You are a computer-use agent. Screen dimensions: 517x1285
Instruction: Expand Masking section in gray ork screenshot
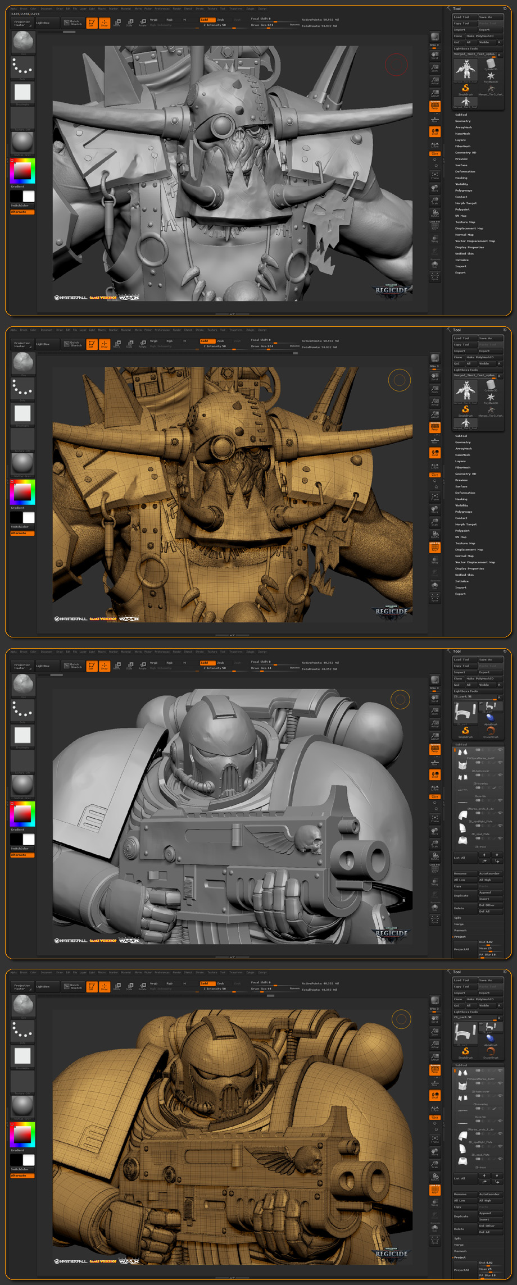click(x=461, y=177)
